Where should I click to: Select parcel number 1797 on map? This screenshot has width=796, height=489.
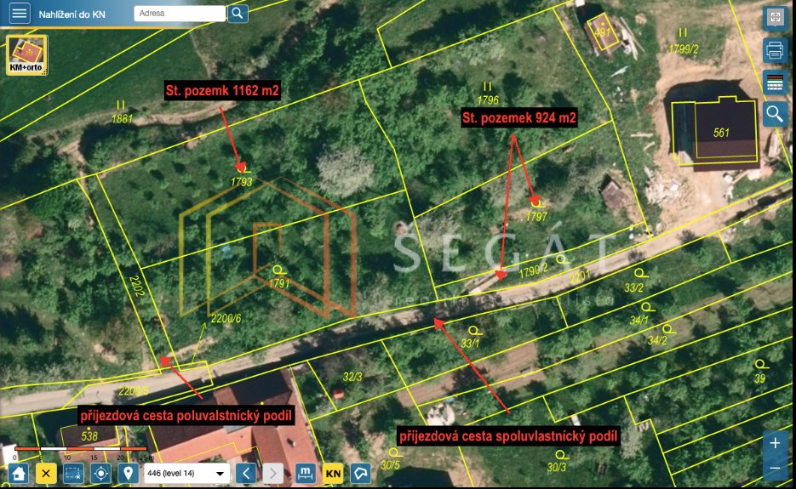coord(536,217)
